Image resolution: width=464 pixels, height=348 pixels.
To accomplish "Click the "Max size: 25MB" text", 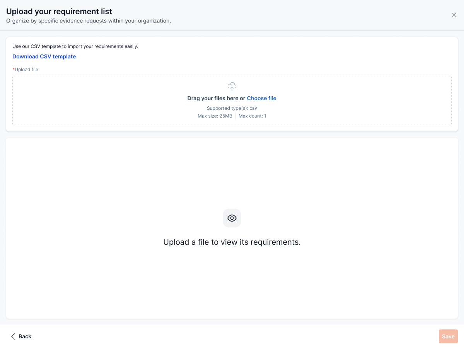I will pos(215,116).
